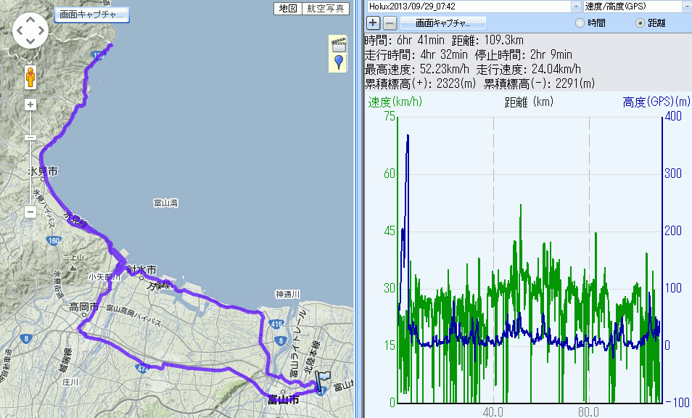Click 画面キャプチャ button over the map
Screen dimensions: 692x418
pos(91,14)
